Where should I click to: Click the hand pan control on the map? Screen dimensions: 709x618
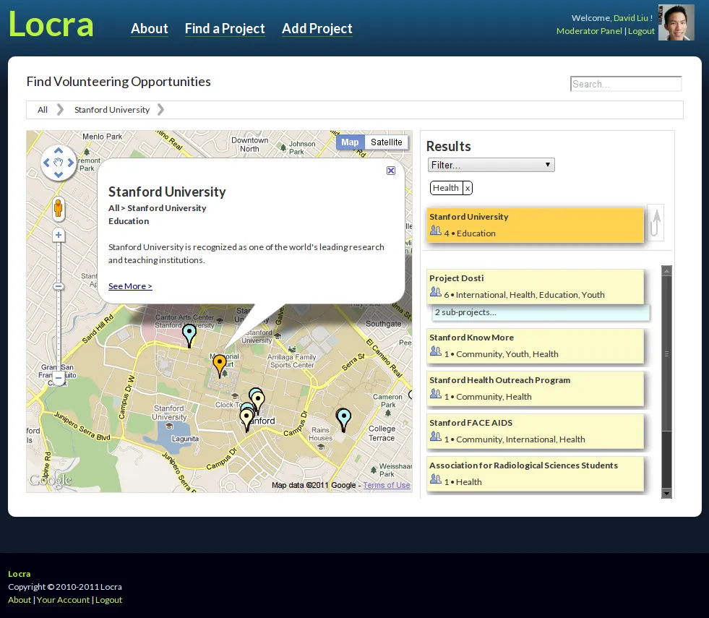[x=59, y=163]
